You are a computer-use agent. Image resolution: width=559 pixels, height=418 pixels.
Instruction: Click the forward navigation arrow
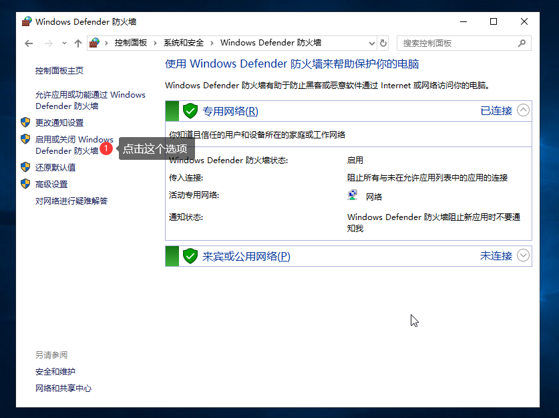point(49,43)
